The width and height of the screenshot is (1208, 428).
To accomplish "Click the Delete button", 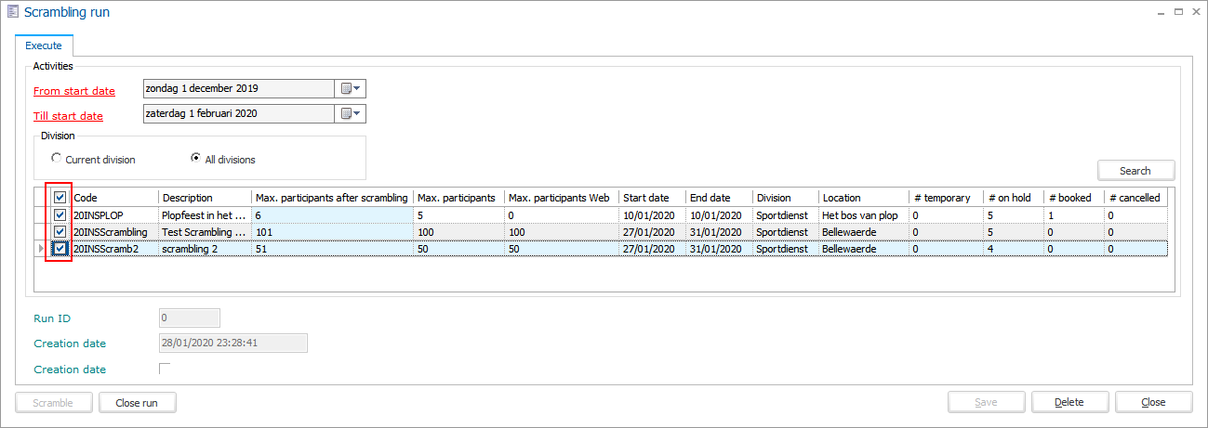I will coord(1069,403).
